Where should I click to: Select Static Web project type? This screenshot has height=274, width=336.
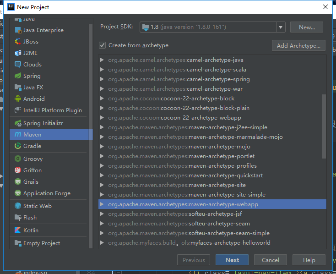(x=49, y=206)
